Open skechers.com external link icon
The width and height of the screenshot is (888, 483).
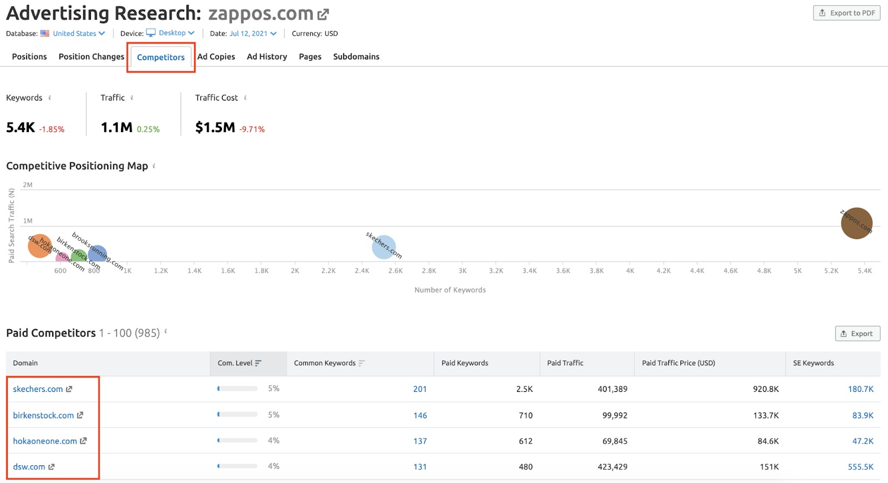(69, 389)
